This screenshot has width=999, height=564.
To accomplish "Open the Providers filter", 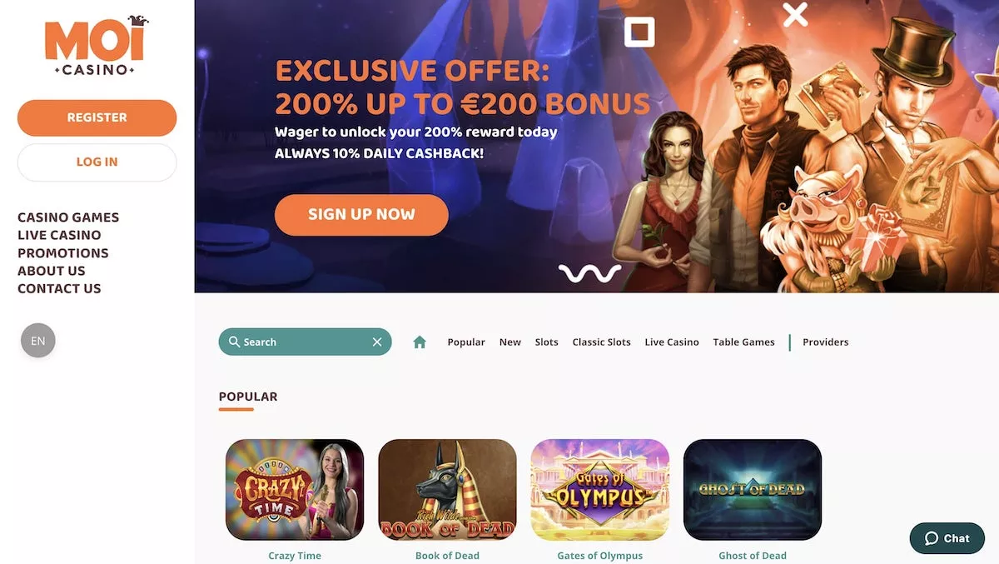I will (x=826, y=342).
